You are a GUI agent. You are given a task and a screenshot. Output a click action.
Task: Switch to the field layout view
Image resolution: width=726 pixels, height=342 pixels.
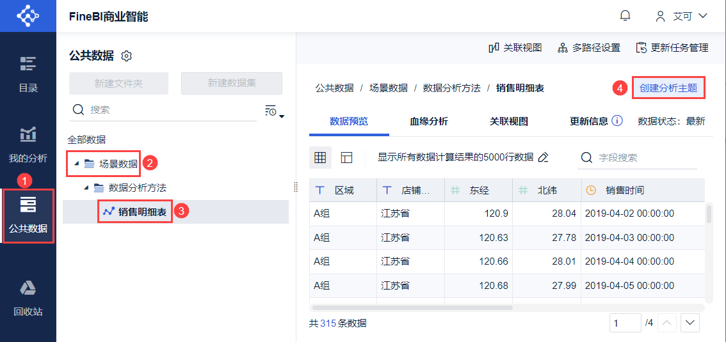click(x=347, y=157)
